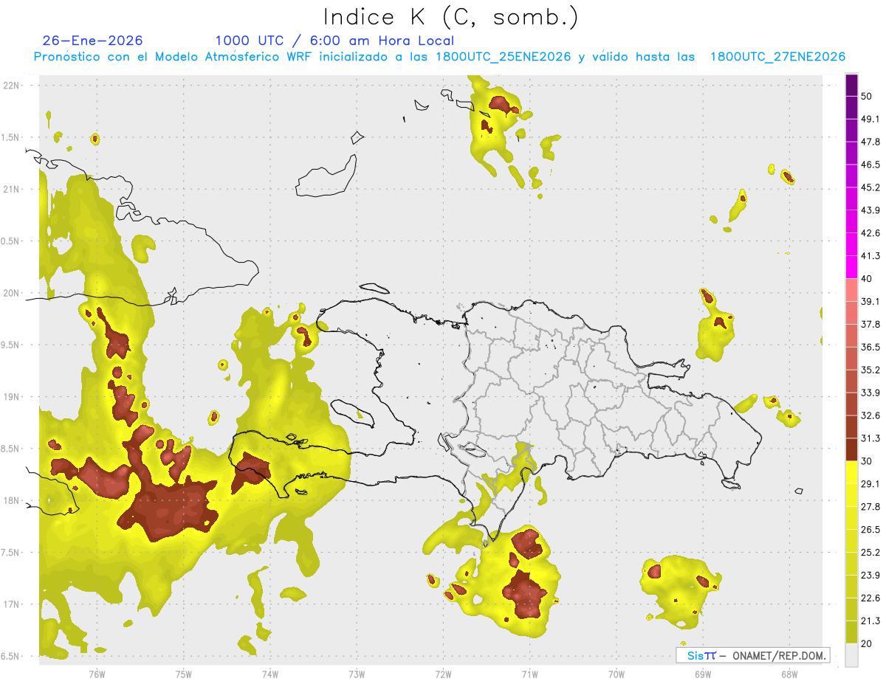The height and width of the screenshot is (684, 886).
Task: Click legend value "42.6"
Action: [x=871, y=233]
